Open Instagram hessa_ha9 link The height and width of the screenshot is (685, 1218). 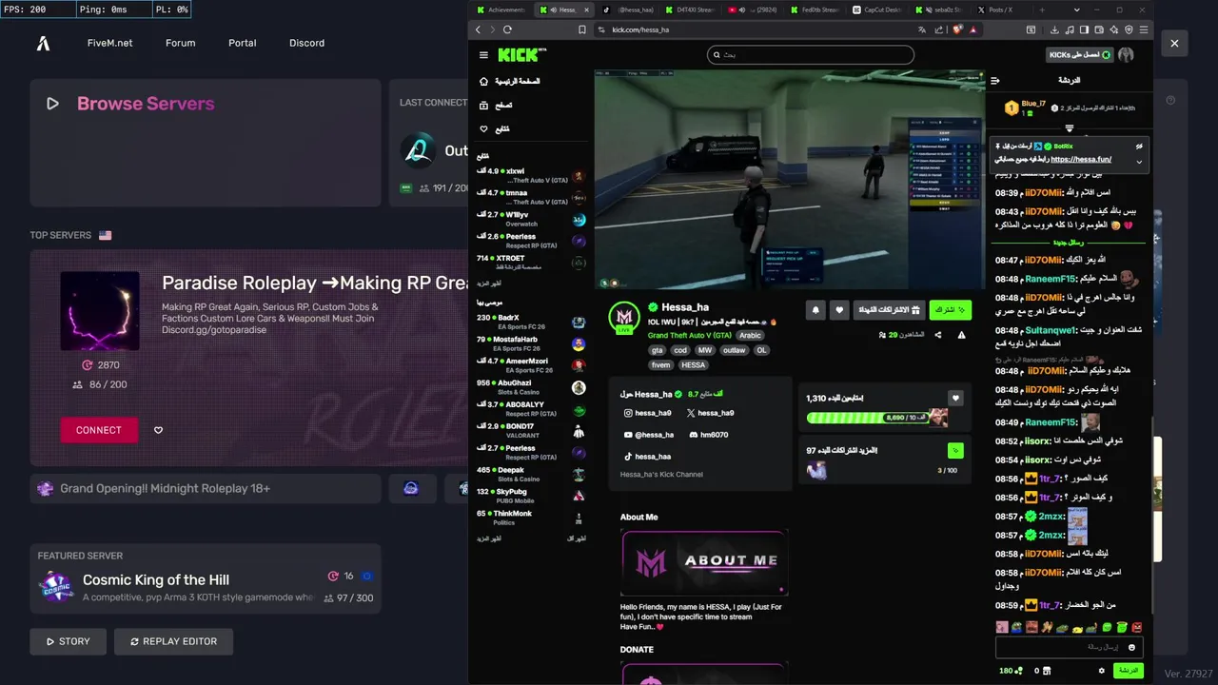647,413
